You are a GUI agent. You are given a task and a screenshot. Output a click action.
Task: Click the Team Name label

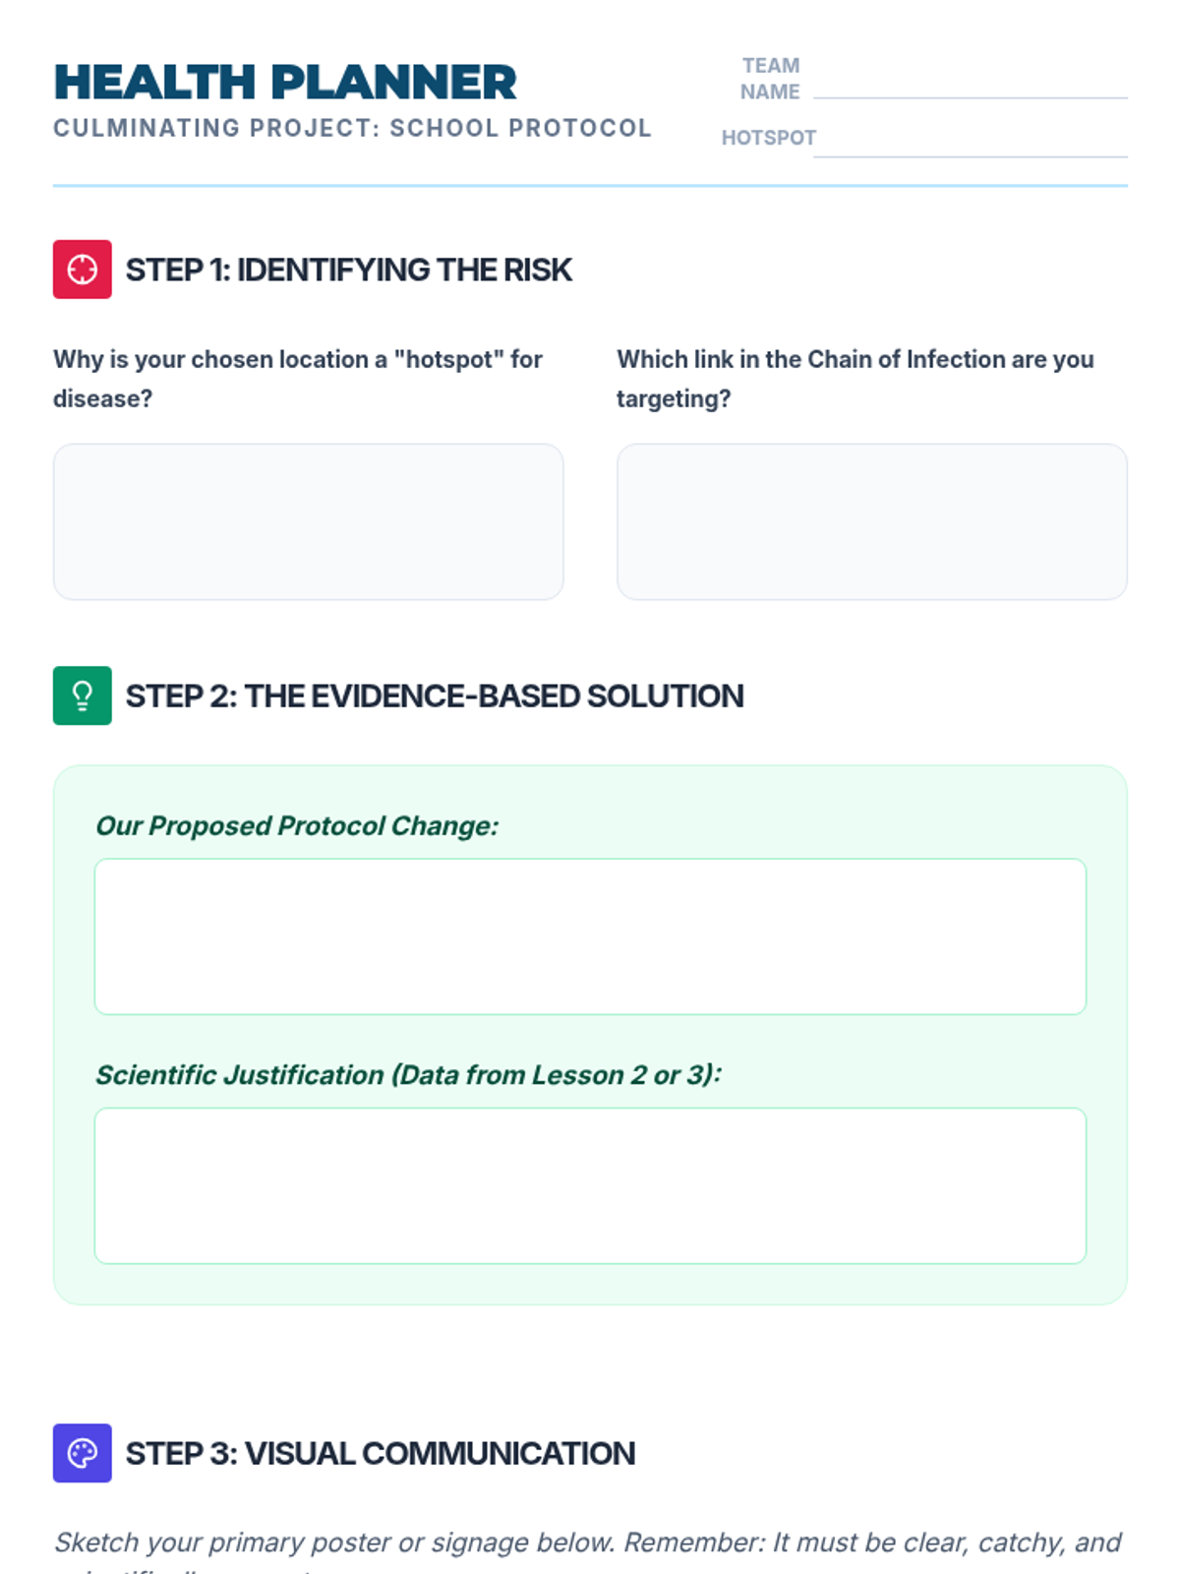(770, 79)
